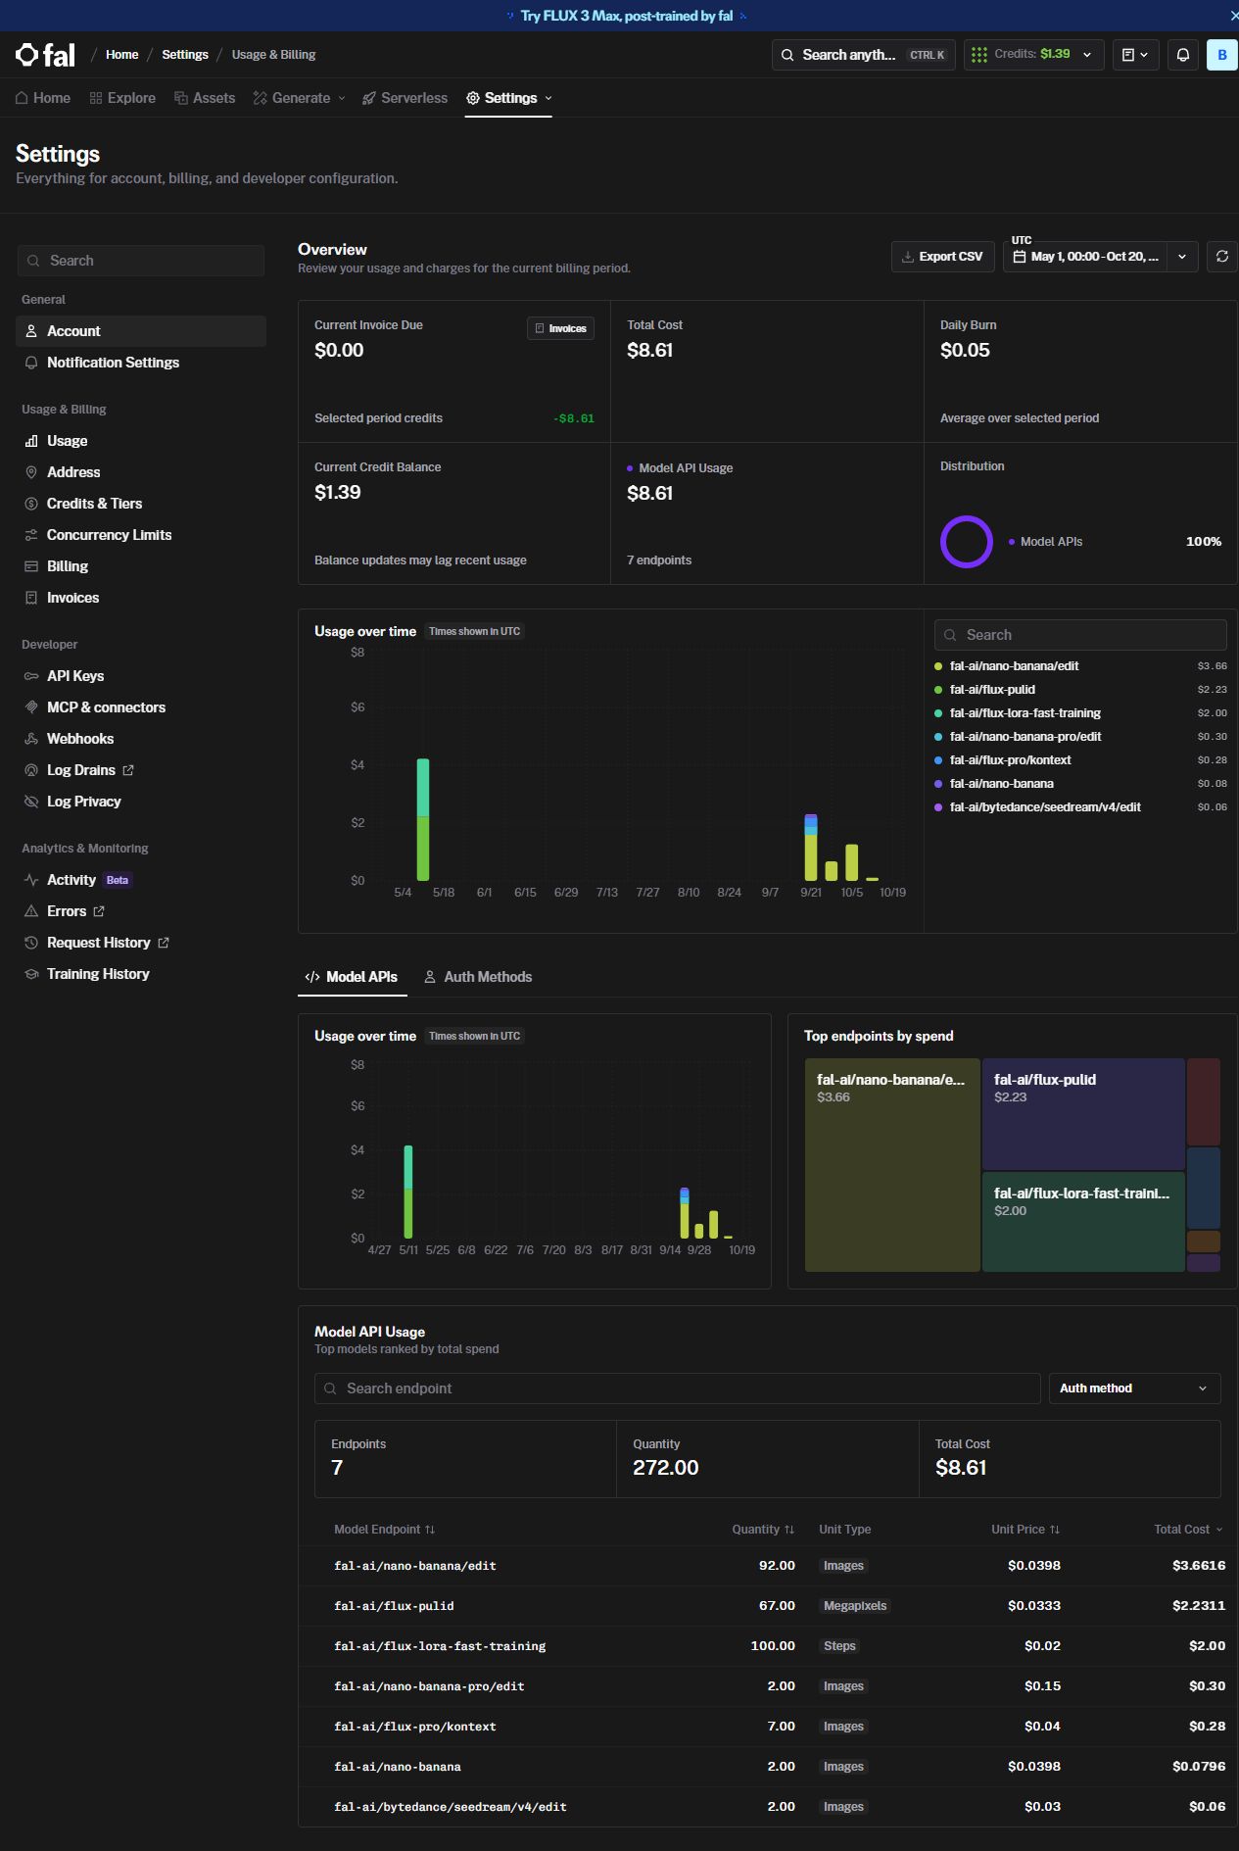Click the refresh usage data icon
Viewport: 1239px width, 1851px height.
tap(1222, 257)
